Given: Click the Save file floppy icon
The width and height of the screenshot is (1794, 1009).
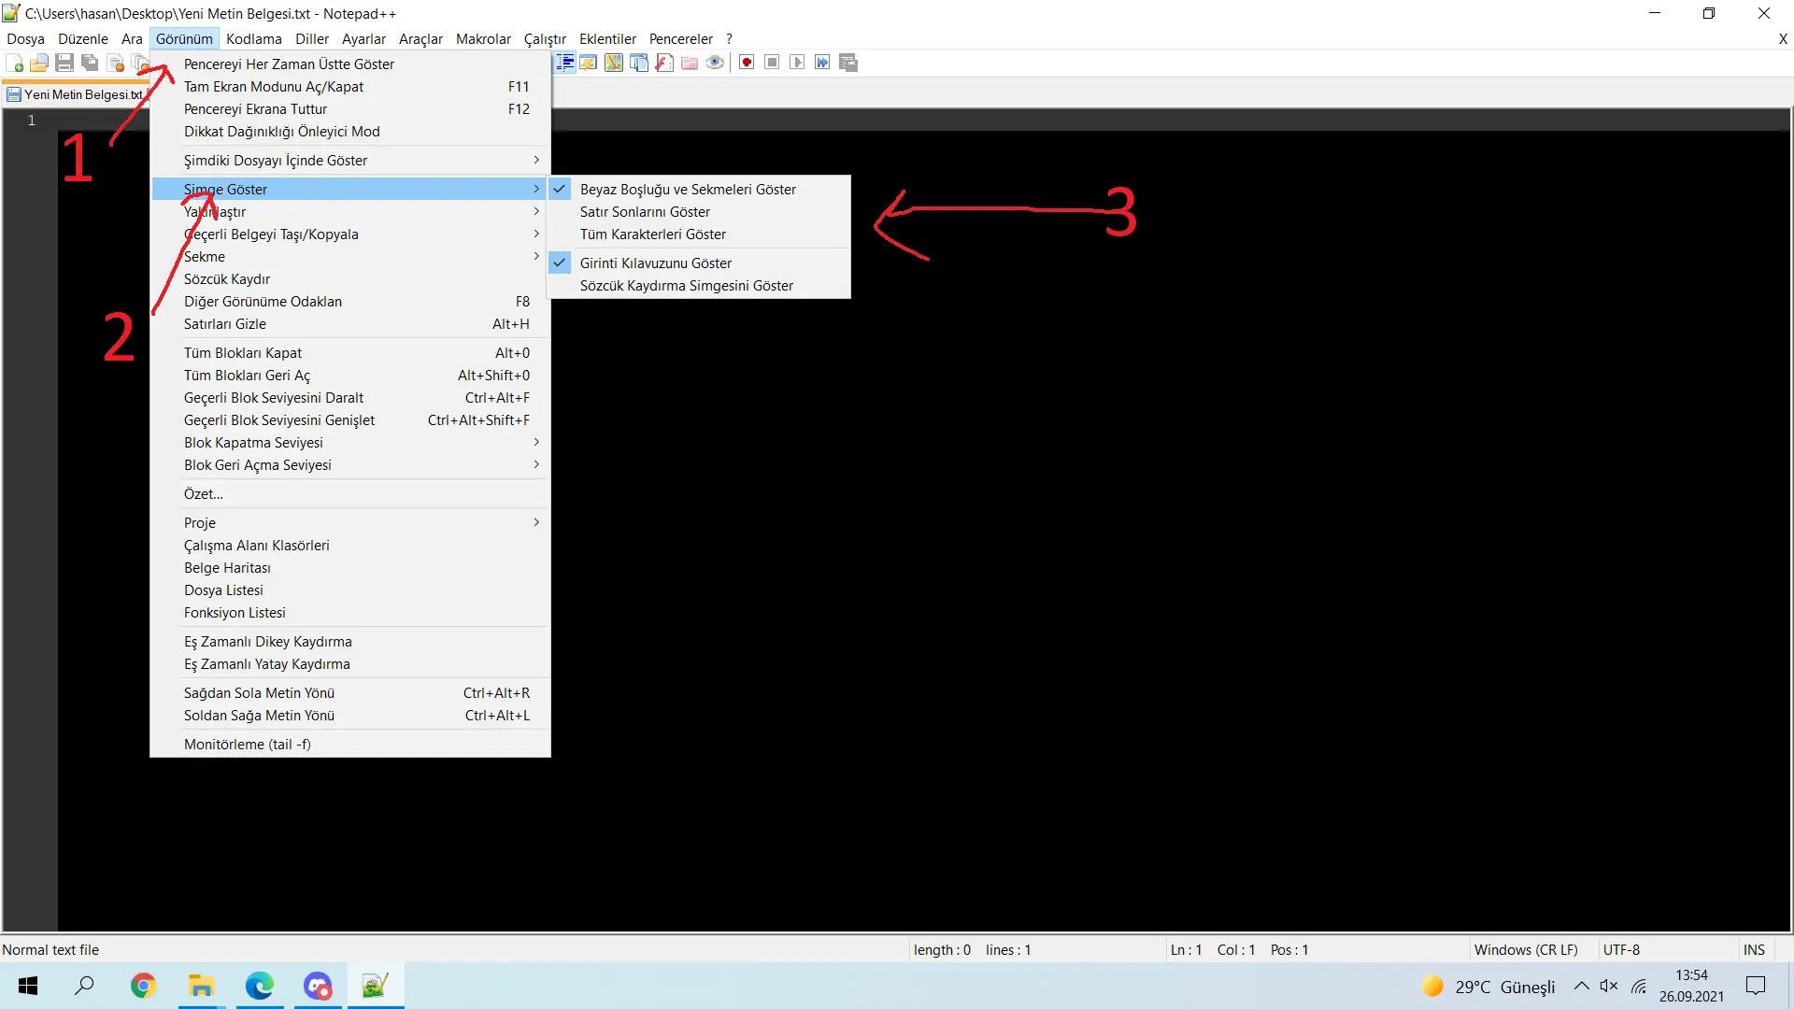Looking at the screenshot, I should coord(64,63).
